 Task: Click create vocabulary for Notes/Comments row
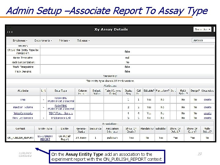point(207,113)
